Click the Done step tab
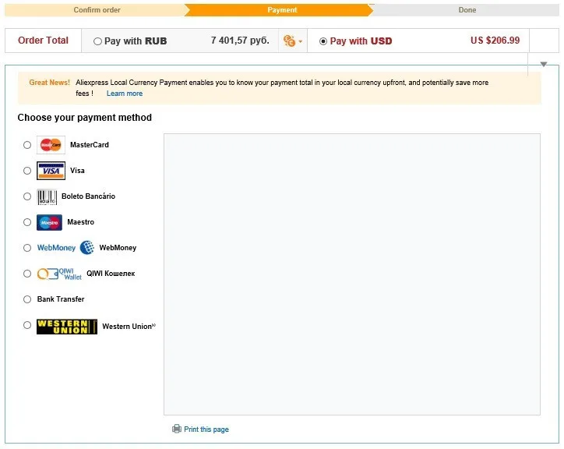The width and height of the screenshot is (564, 449). 467,9
